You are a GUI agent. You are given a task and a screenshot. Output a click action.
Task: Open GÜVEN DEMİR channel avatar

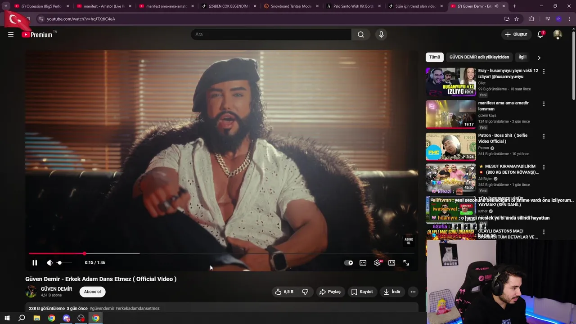pos(31,292)
